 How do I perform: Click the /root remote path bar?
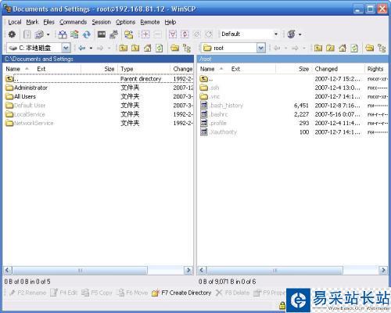coord(292,59)
